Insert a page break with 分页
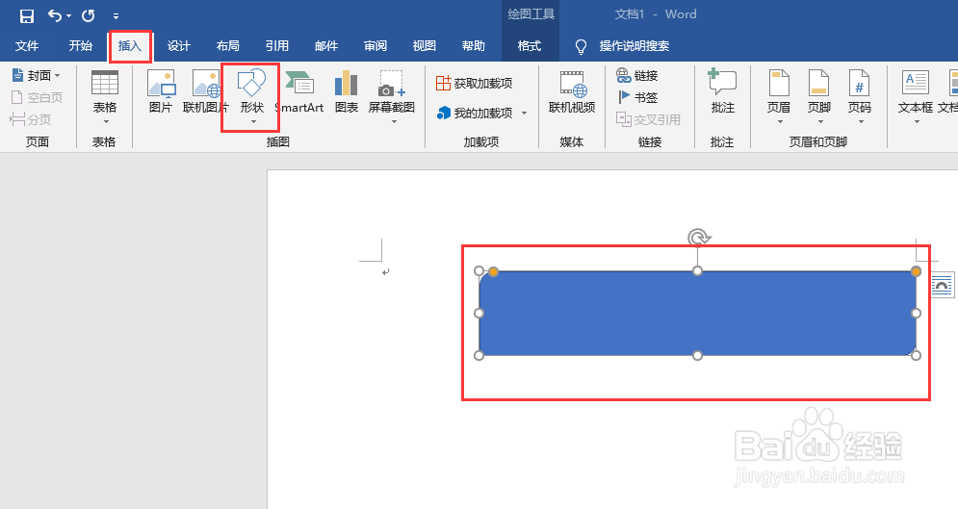 click(x=31, y=119)
